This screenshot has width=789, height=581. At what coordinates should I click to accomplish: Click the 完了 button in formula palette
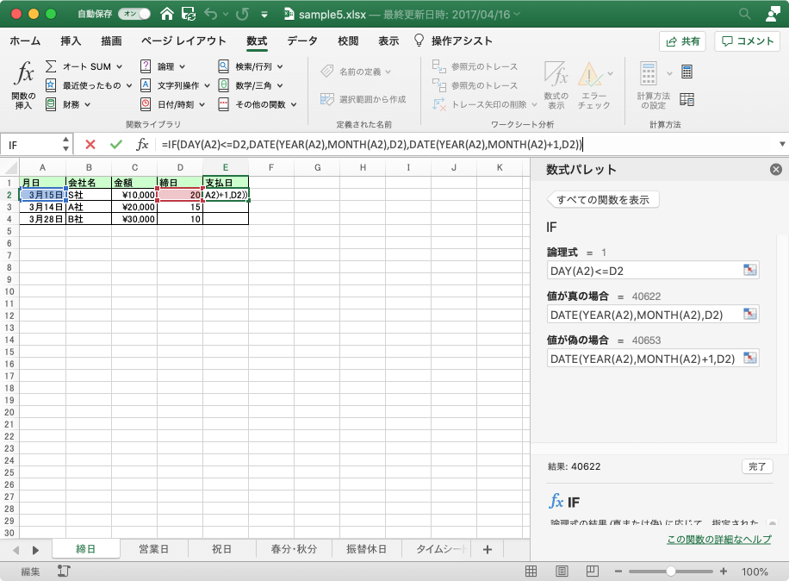pos(757,466)
